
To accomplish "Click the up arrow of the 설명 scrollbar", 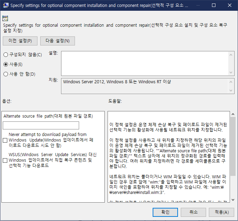I will click(x=231, y=54).
